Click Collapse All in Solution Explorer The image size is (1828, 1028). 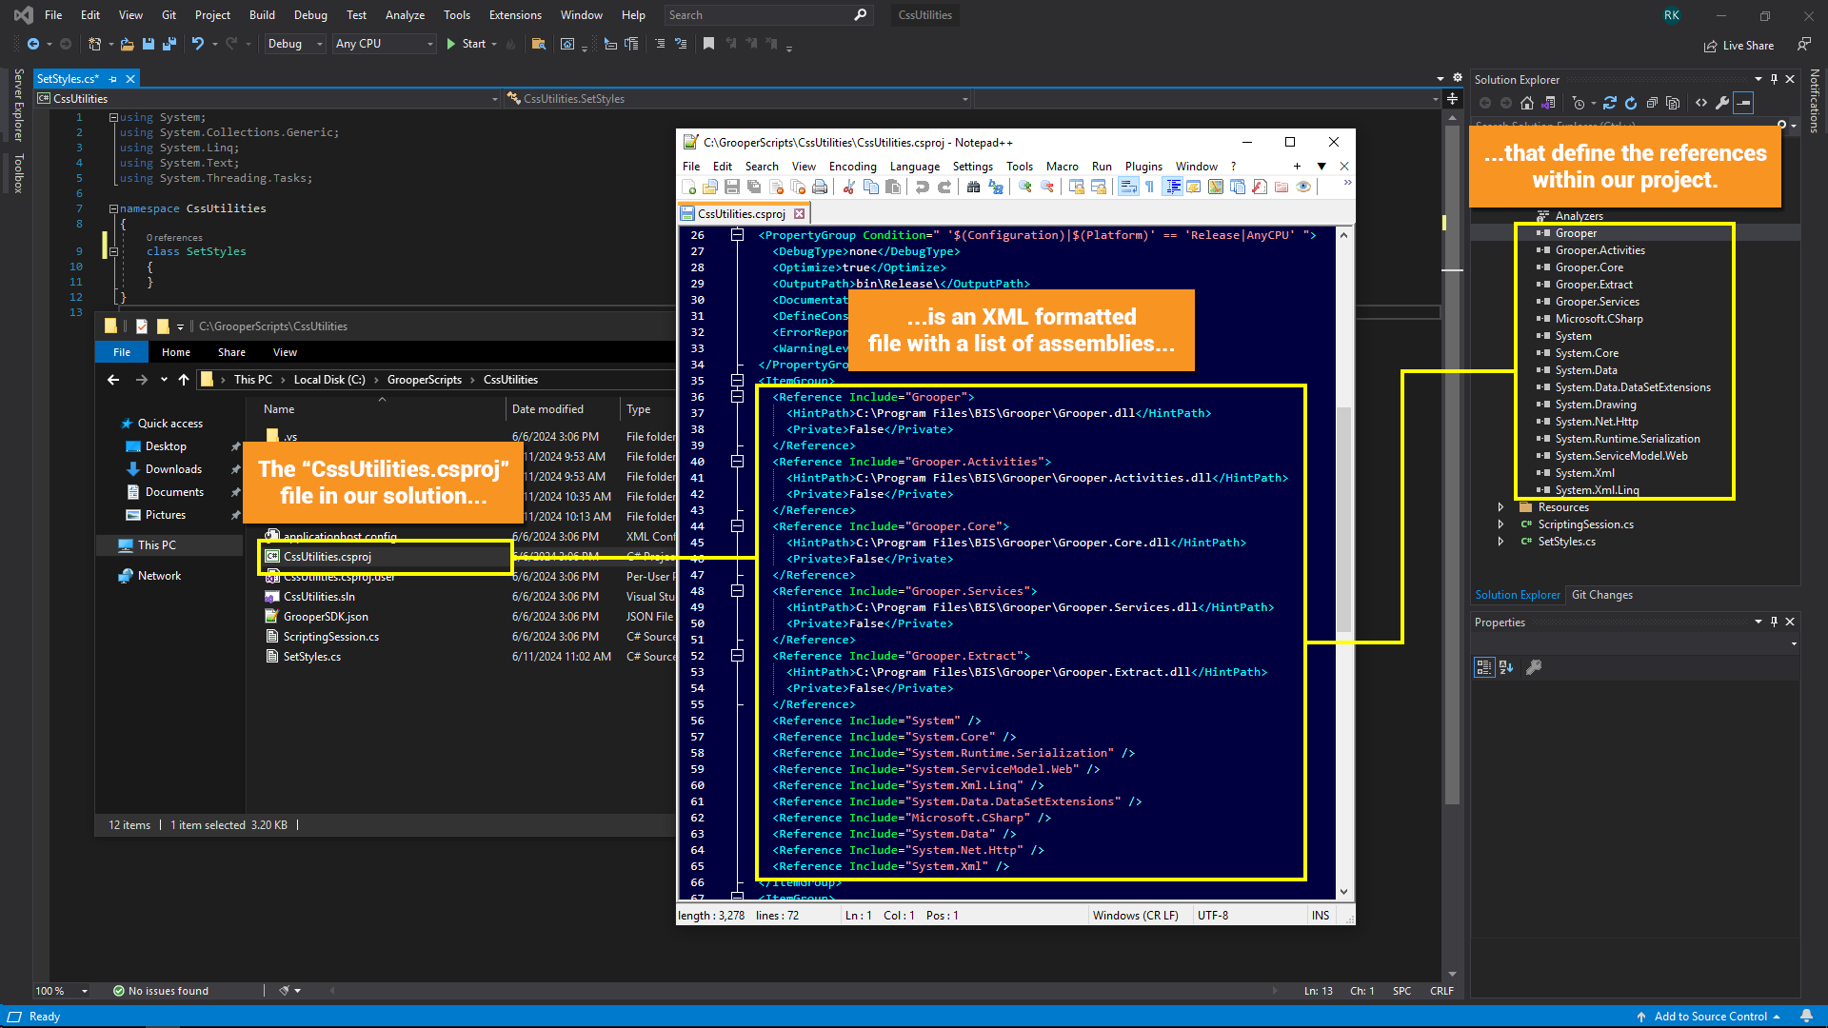pos(1652,103)
